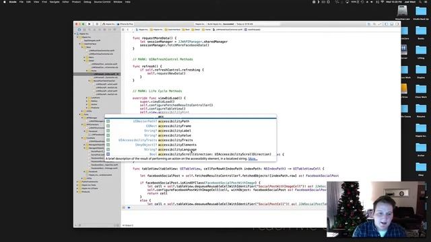
Task: Choose accessibilityElements completion suggestion
Action: tap(191, 145)
